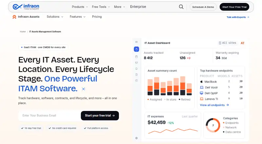Click the Schedule A Demo button

[x=203, y=7]
